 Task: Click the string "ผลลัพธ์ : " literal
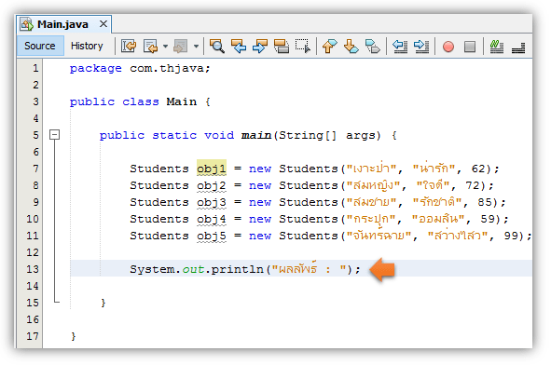310,268
